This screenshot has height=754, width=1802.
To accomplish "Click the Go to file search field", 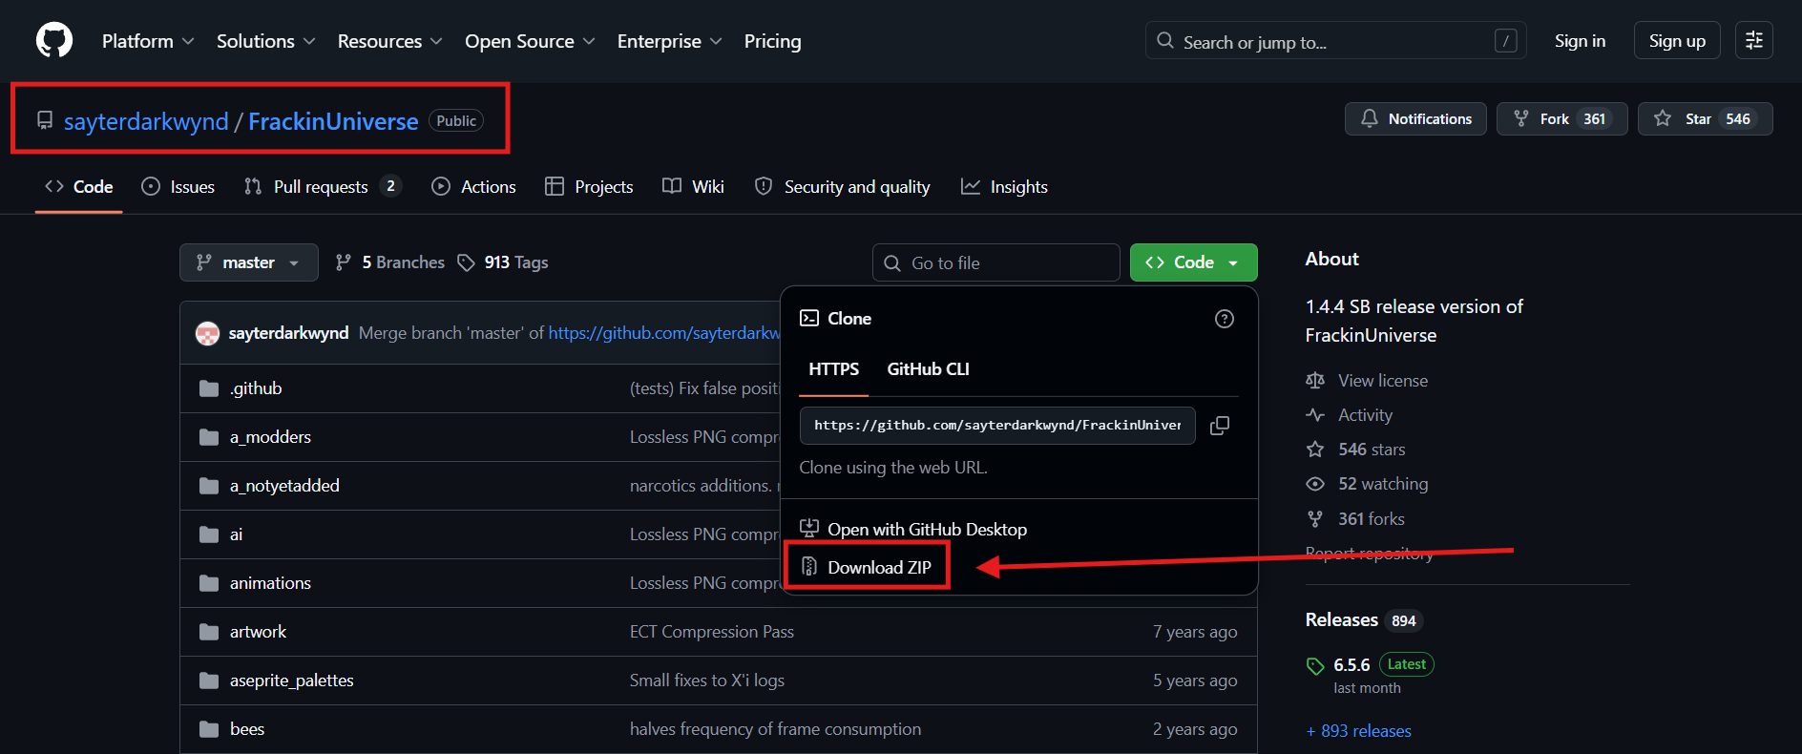I will 995,262.
